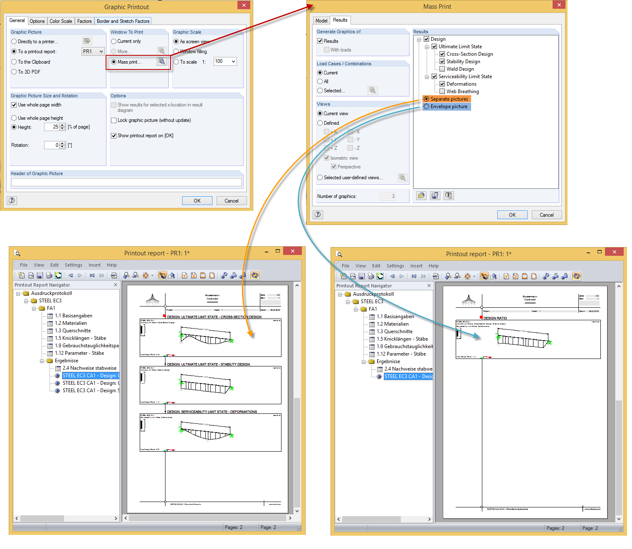Image resolution: width=632 pixels, height=549 pixels.
Task: Click the printer setup icon beside Directly to a printer
Action: coord(87,41)
